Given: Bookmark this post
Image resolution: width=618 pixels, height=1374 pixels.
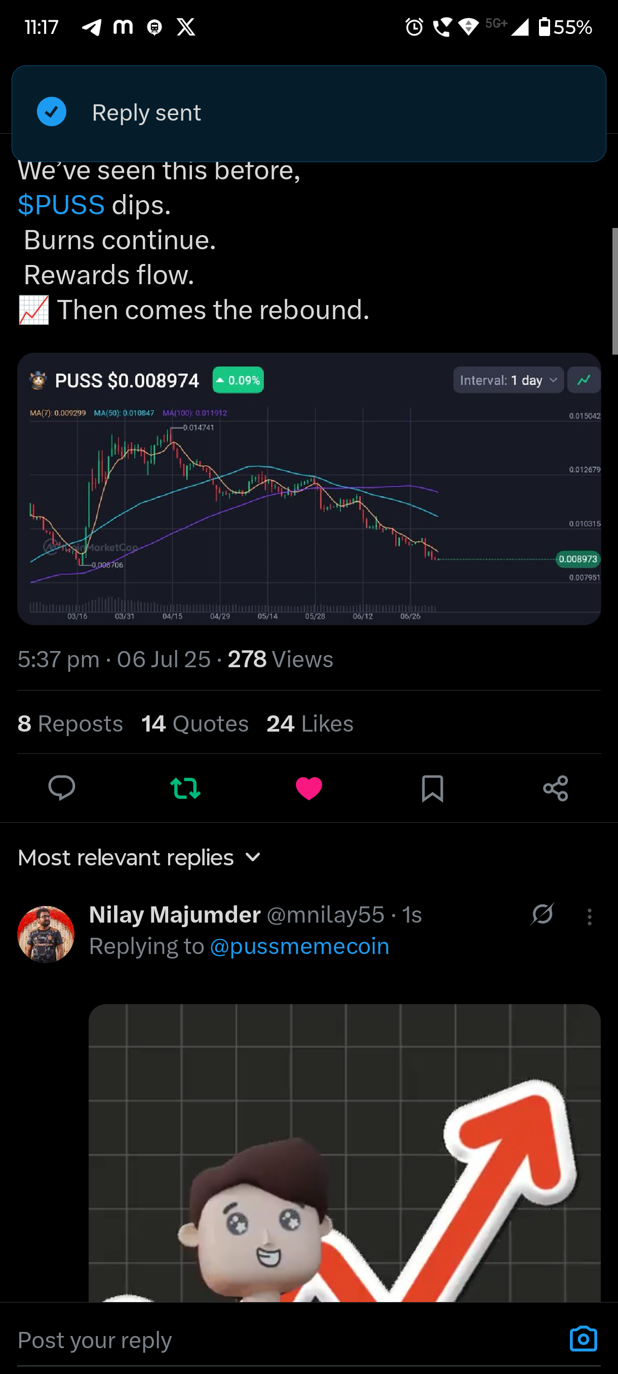Looking at the screenshot, I should 432,788.
